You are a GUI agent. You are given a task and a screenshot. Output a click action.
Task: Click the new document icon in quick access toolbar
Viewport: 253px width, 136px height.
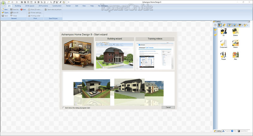9,2
